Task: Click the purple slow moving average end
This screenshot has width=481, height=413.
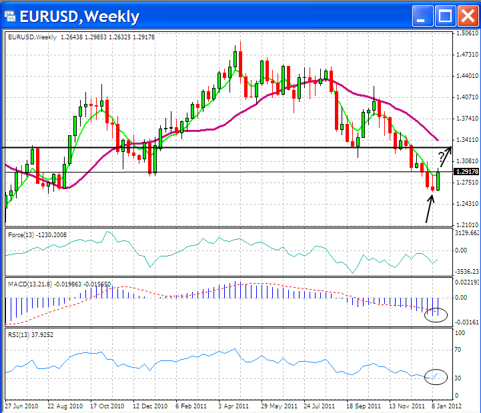Action: click(x=437, y=139)
